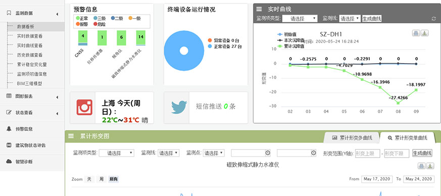
Task: Open 监测点 dropdown in 累计形变图 panel
Action: point(214,153)
